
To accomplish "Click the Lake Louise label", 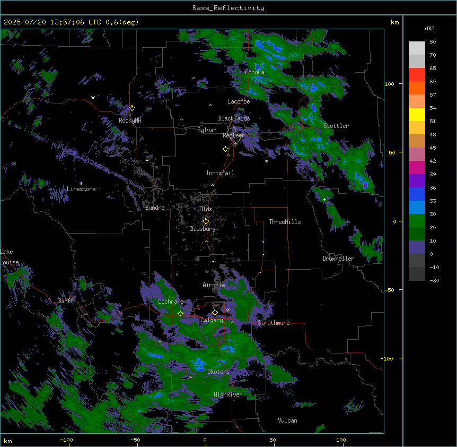I will click(x=10, y=257).
